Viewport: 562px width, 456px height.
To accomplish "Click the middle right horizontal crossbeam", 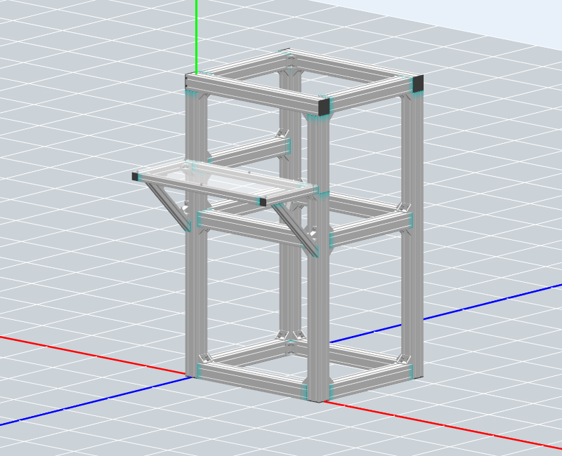I will [x=369, y=229].
